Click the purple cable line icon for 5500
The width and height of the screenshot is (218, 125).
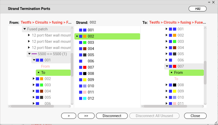coord(34,54)
